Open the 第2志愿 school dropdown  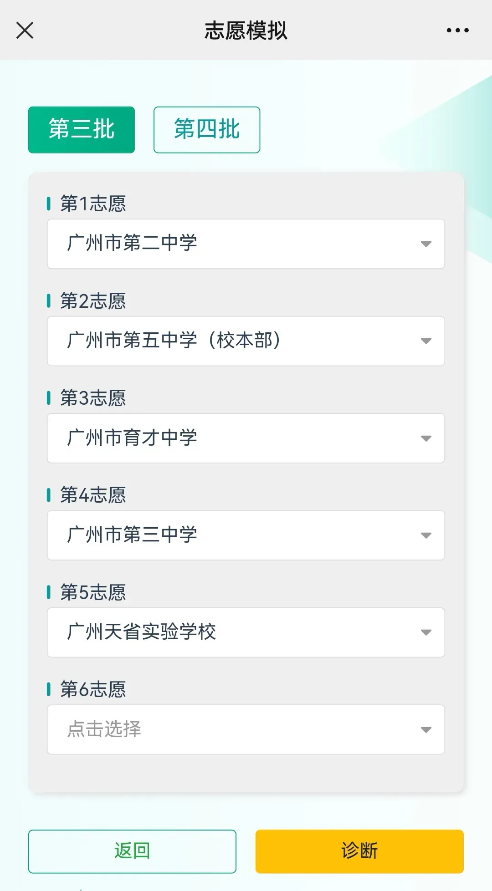coord(246,341)
